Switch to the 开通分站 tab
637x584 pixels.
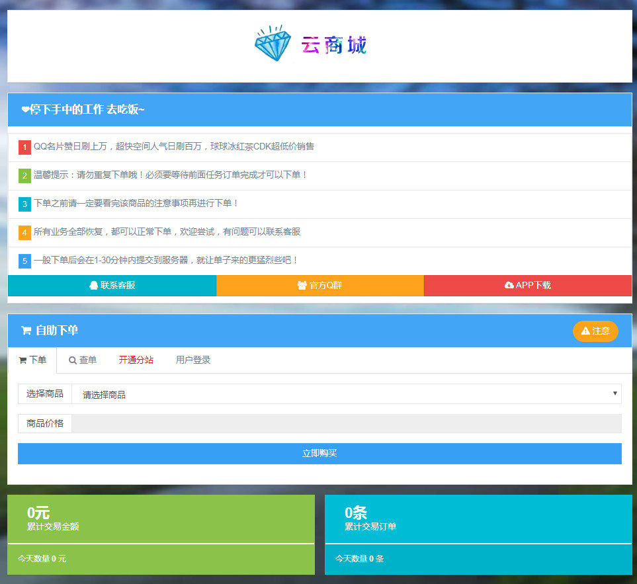pyautogui.click(x=136, y=360)
